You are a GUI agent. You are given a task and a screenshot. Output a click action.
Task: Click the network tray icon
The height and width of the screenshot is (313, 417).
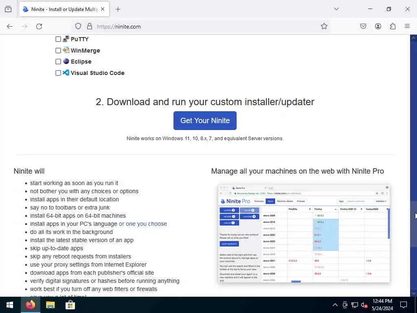[355, 305]
